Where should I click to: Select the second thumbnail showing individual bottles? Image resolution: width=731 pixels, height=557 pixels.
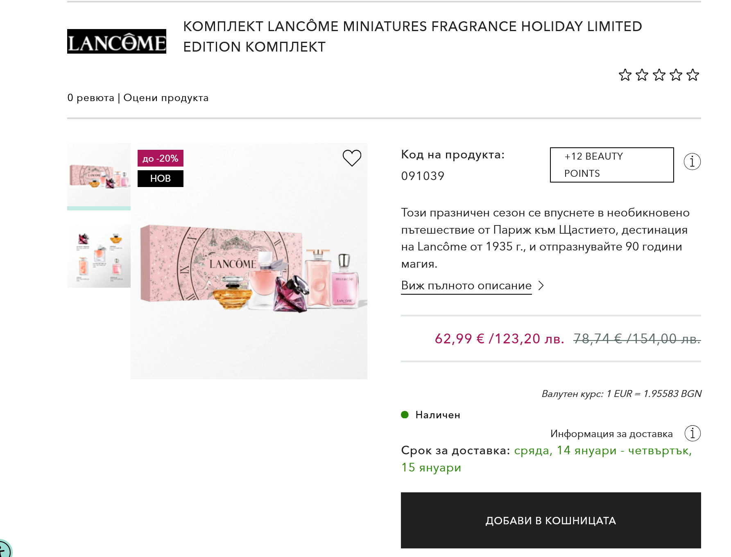tap(99, 256)
